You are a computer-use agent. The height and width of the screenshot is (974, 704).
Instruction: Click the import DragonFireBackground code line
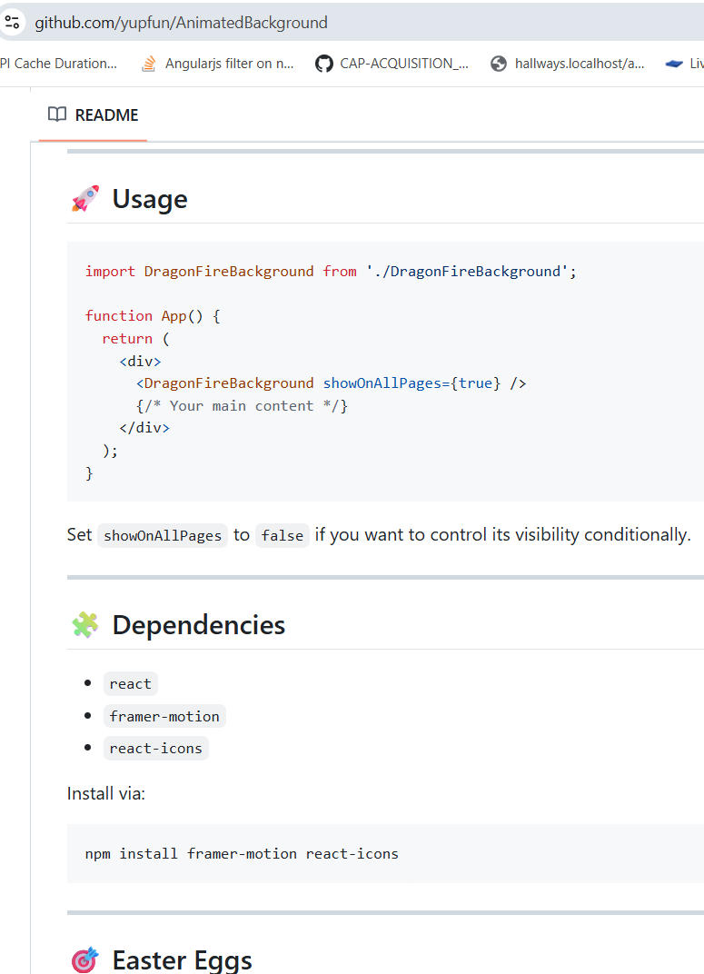coord(331,272)
